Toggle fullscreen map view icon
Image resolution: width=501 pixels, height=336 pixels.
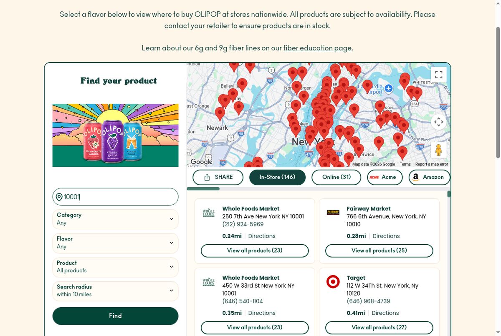point(438,75)
